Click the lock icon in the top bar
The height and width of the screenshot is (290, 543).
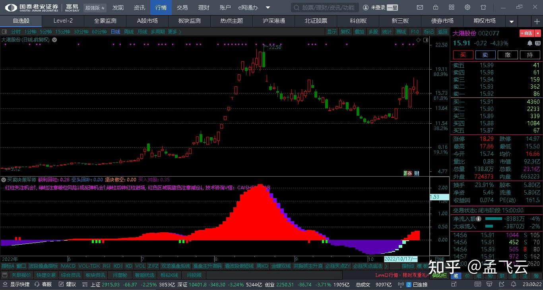click(435, 7)
